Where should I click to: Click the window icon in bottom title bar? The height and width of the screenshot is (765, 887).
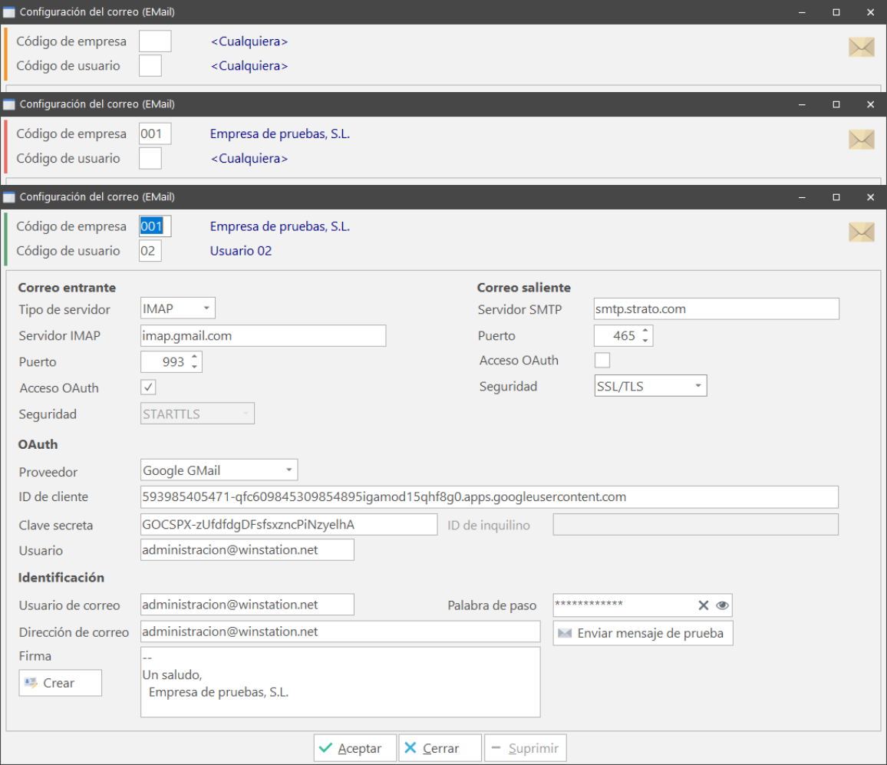[x=9, y=197]
